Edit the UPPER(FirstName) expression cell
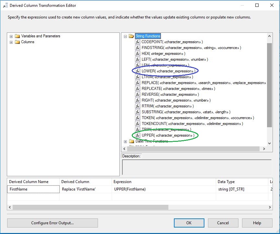This screenshot has height=234, width=280. tap(164, 189)
